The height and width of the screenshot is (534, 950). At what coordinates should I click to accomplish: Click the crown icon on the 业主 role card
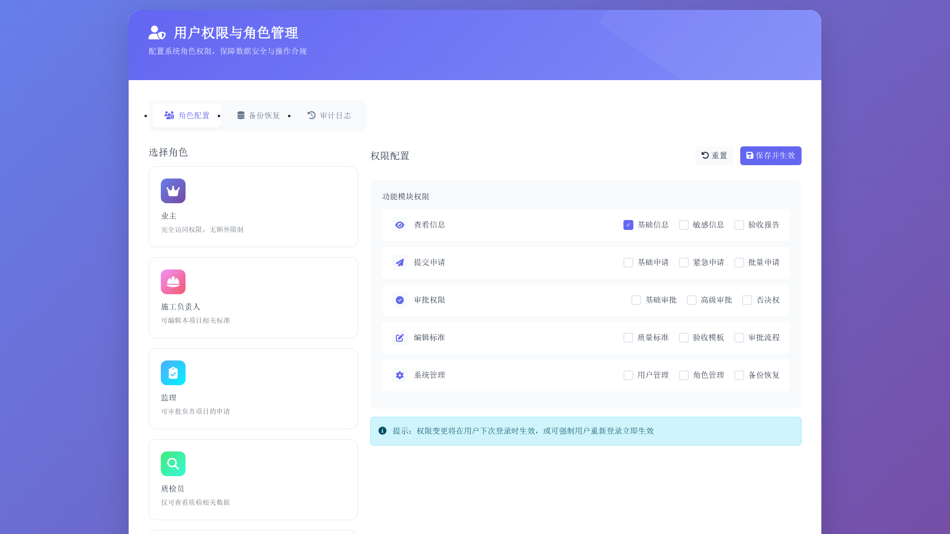[x=173, y=190]
